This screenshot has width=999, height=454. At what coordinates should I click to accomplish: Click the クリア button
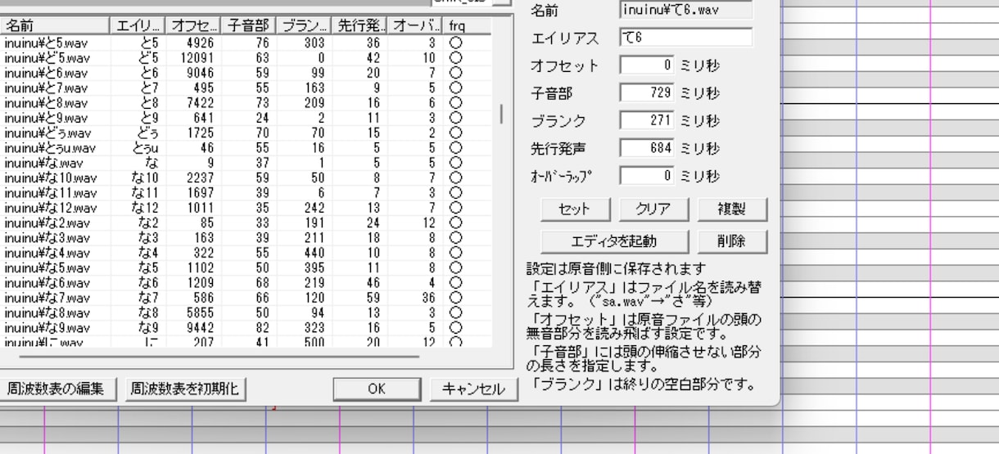point(653,209)
